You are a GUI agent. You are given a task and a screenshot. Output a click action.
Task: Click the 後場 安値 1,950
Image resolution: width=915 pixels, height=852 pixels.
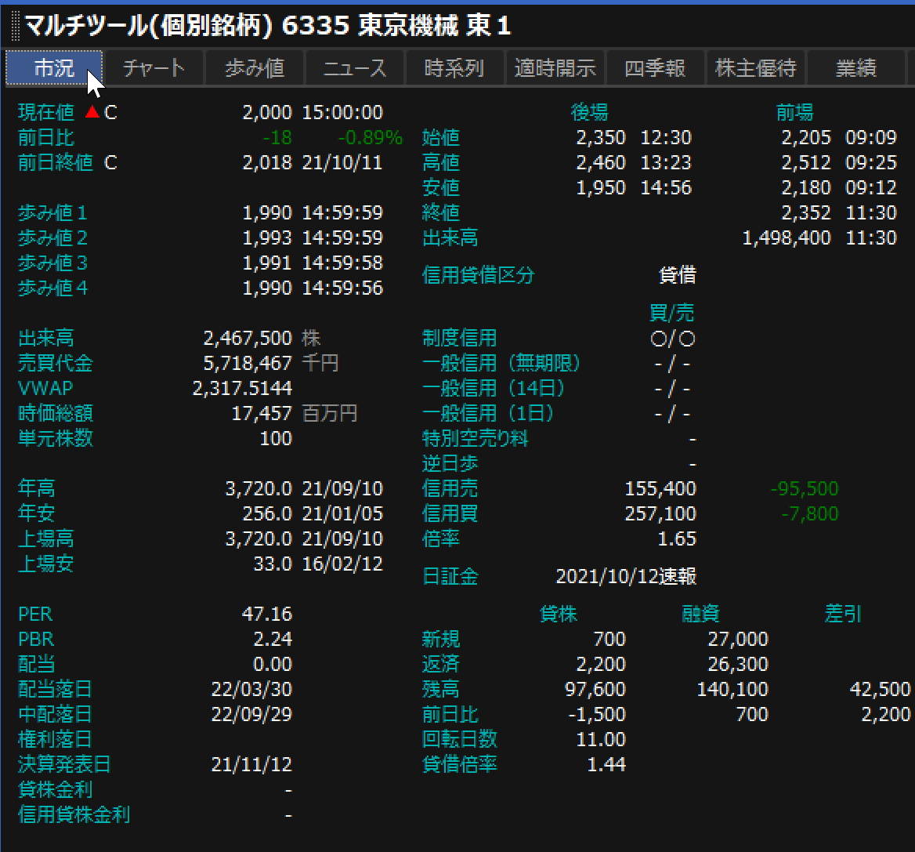click(x=600, y=187)
